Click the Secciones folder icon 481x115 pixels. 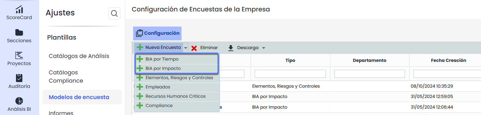pyautogui.click(x=19, y=32)
